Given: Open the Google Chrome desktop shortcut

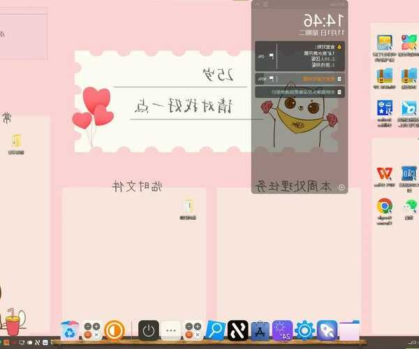Looking at the screenshot, I should click(x=384, y=207).
